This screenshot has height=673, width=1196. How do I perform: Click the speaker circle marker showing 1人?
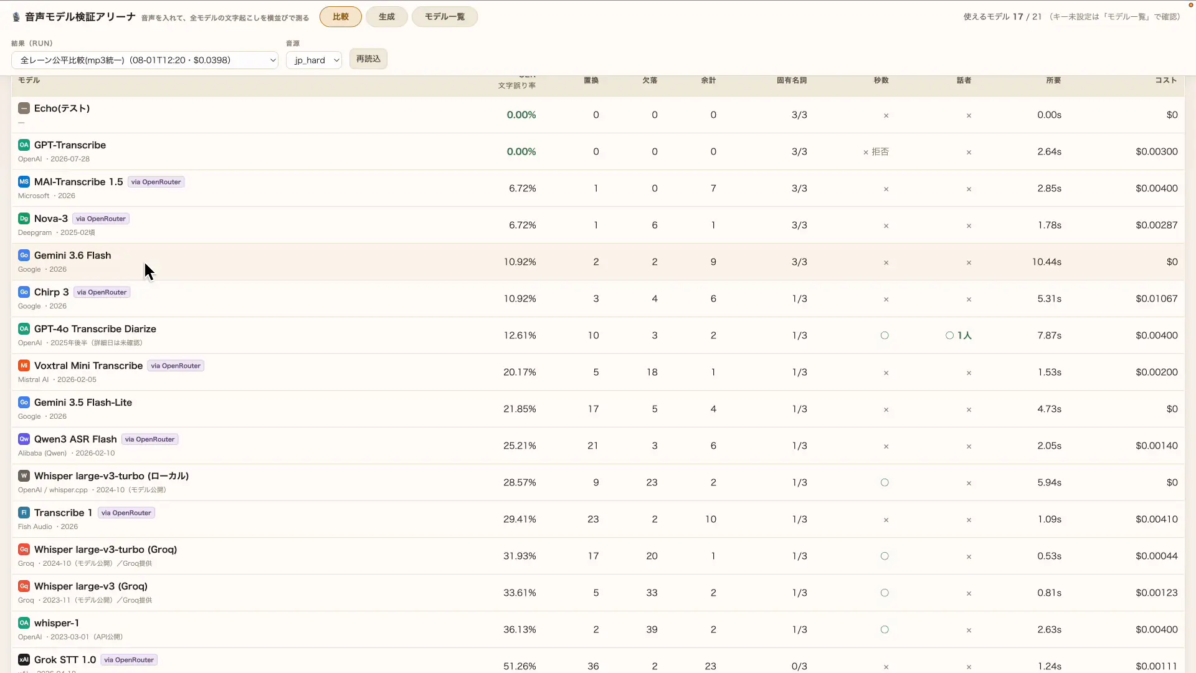[949, 336]
